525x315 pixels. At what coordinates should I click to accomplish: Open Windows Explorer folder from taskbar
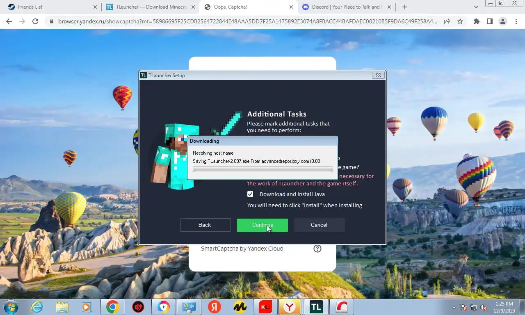[x=62, y=307]
